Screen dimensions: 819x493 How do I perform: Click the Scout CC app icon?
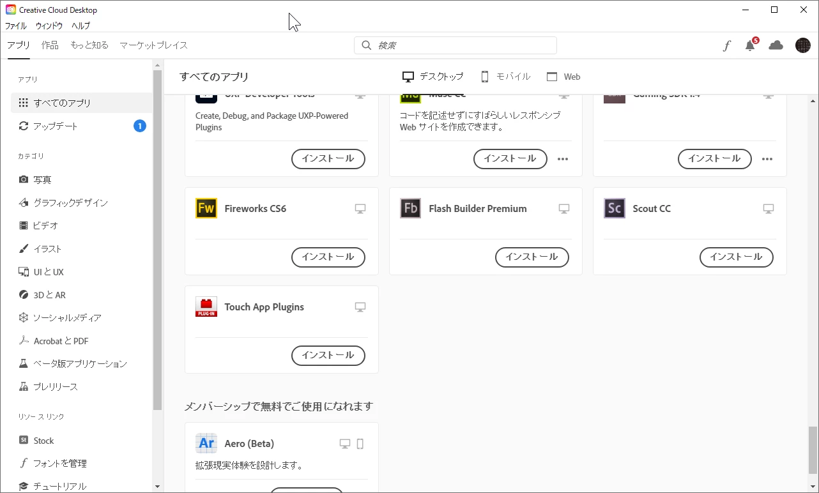(x=615, y=209)
